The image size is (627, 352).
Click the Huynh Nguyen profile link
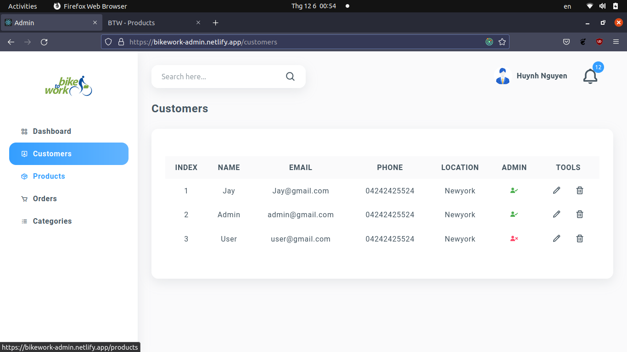tap(542, 76)
